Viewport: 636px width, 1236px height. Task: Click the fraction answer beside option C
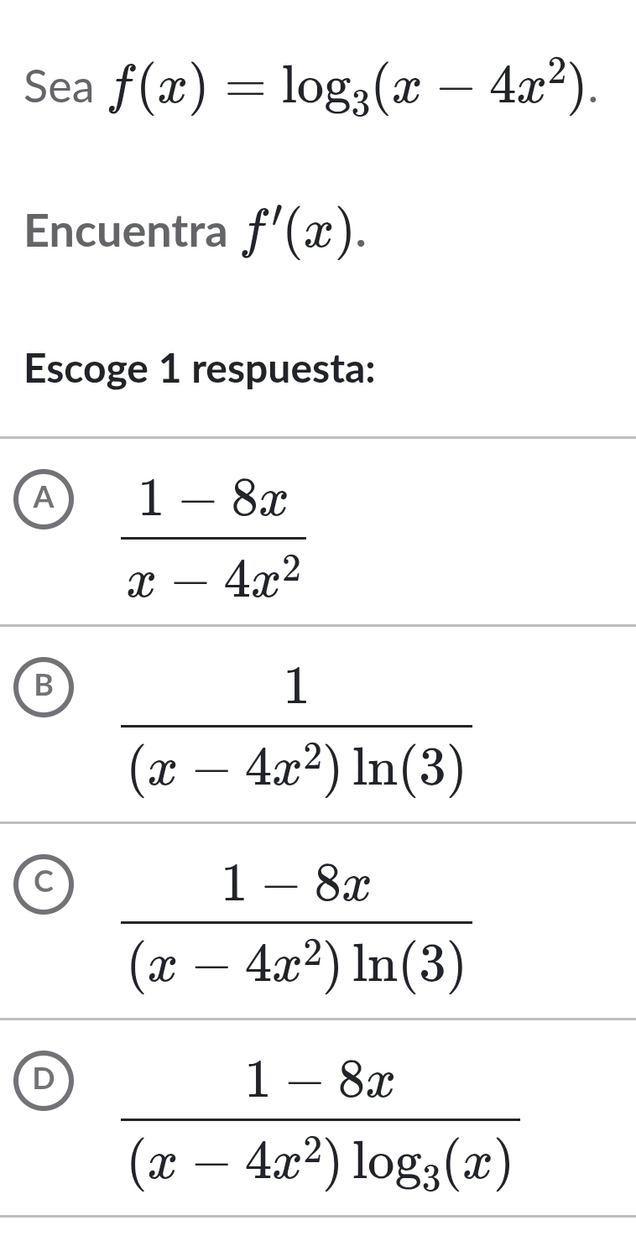(297, 923)
